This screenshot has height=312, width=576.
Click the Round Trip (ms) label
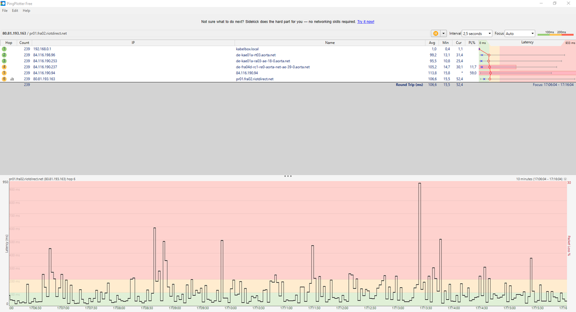(409, 85)
